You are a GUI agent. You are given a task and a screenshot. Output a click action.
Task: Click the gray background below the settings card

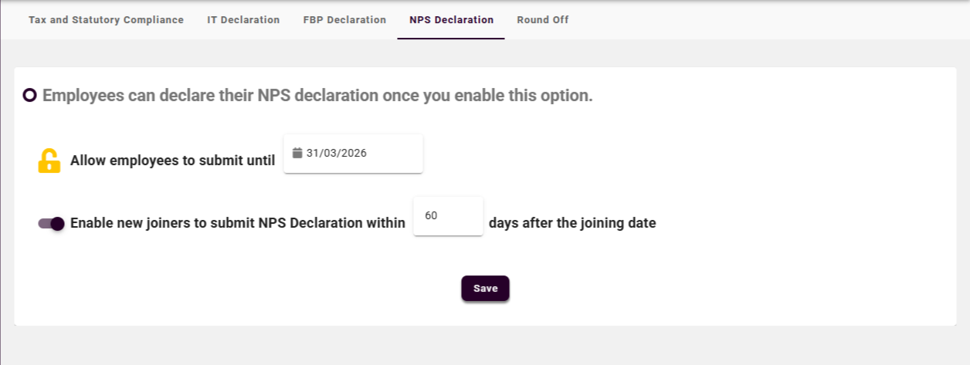point(485,346)
